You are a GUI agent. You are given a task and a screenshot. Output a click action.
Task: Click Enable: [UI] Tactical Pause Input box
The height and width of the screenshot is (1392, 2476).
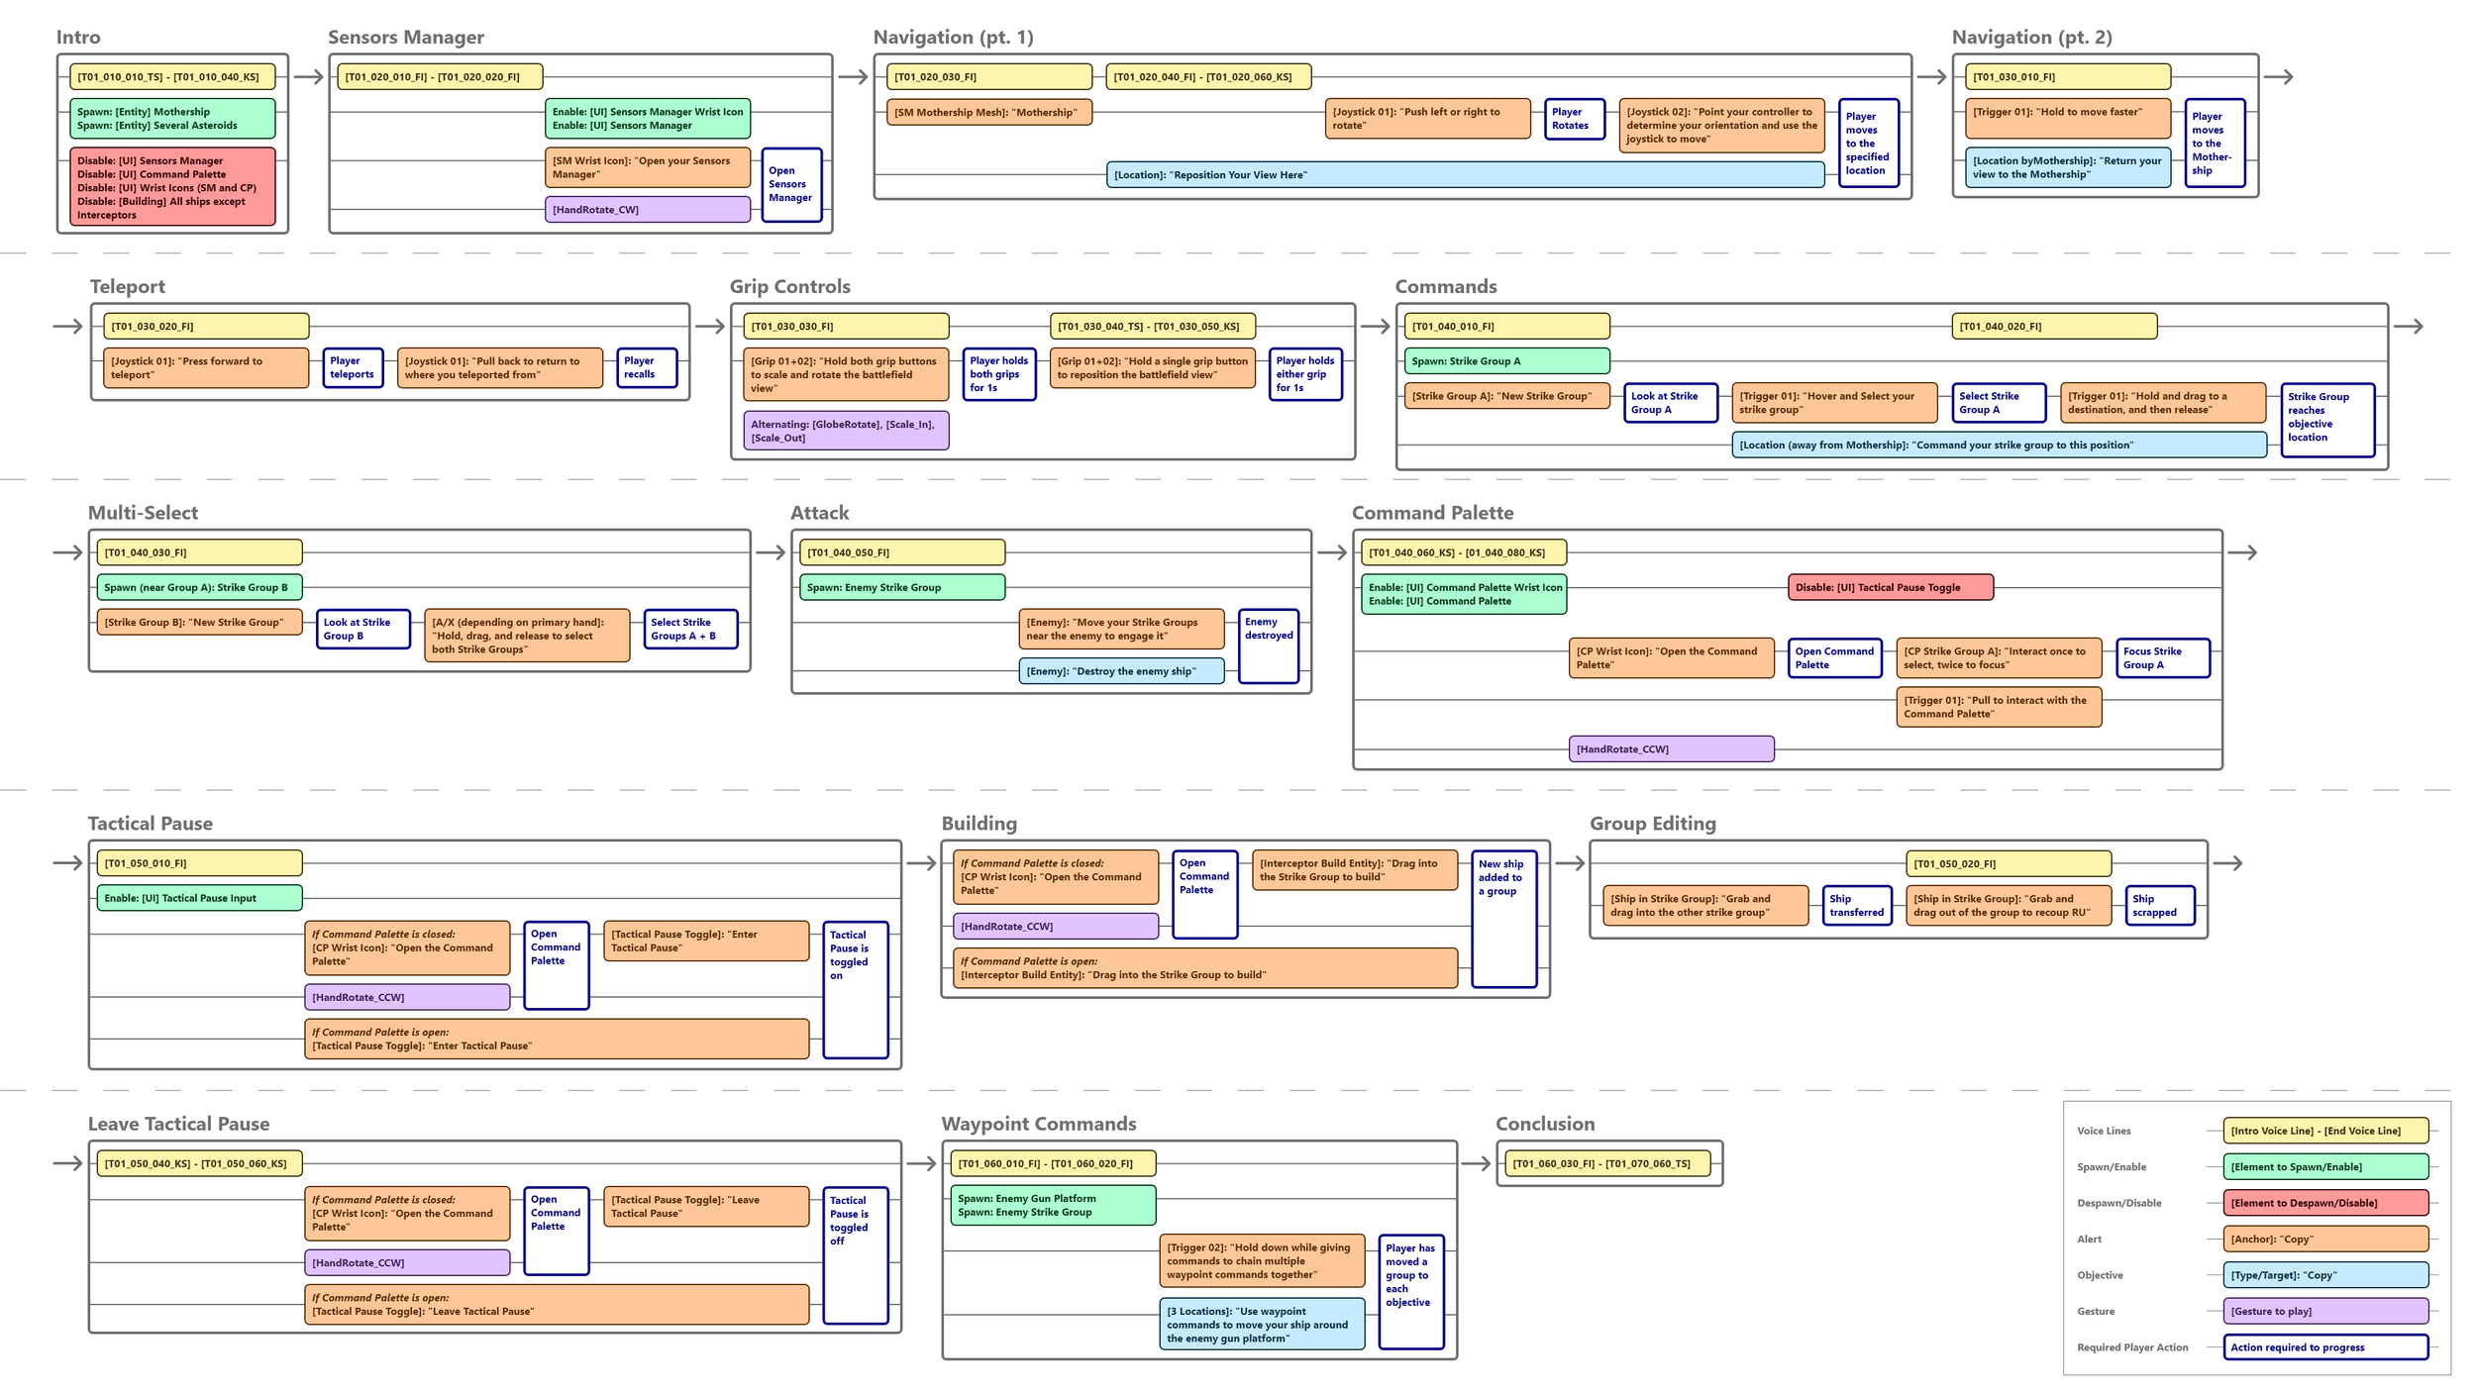tap(199, 899)
